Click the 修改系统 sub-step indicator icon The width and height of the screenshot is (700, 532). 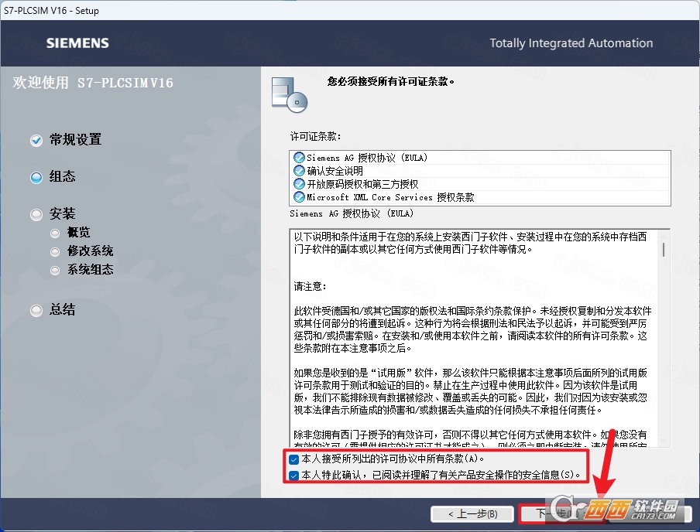(x=55, y=252)
